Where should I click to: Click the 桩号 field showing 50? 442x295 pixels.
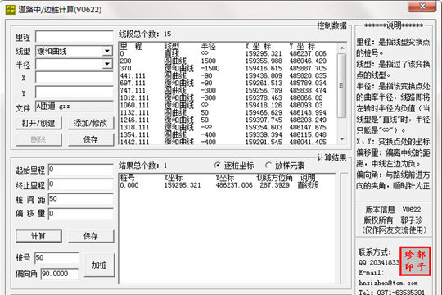[x=56, y=258]
